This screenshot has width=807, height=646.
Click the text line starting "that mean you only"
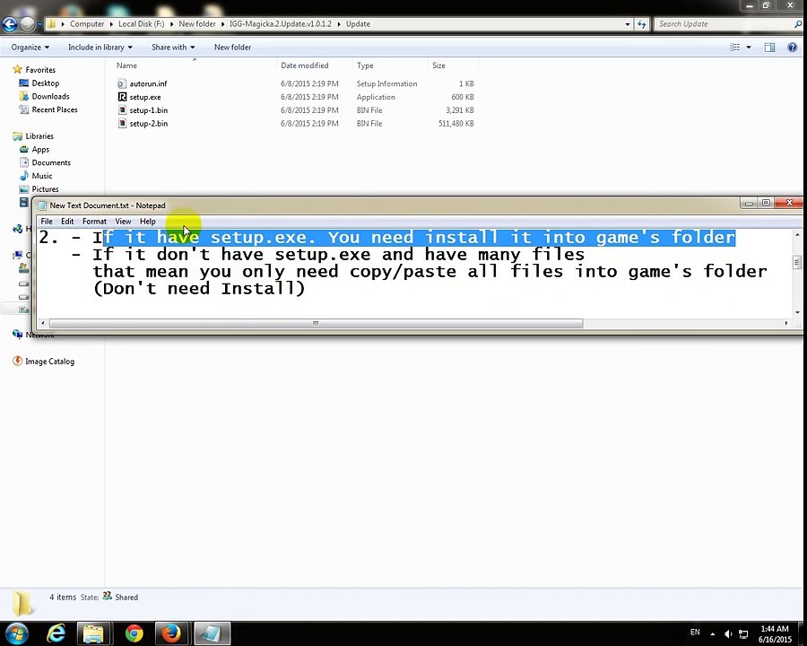coord(430,272)
